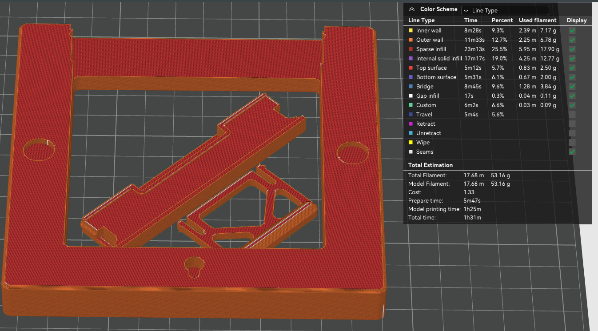Image resolution: width=598 pixels, height=331 pixels.
Task: Click the Sparse infill row label
Action: (x=431, y=49)
